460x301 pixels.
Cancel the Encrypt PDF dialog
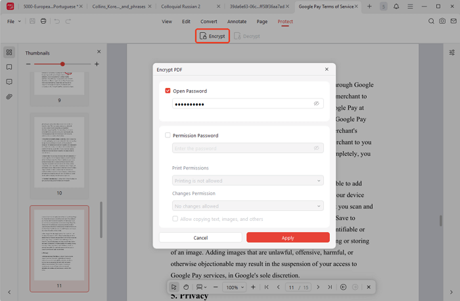200,238
